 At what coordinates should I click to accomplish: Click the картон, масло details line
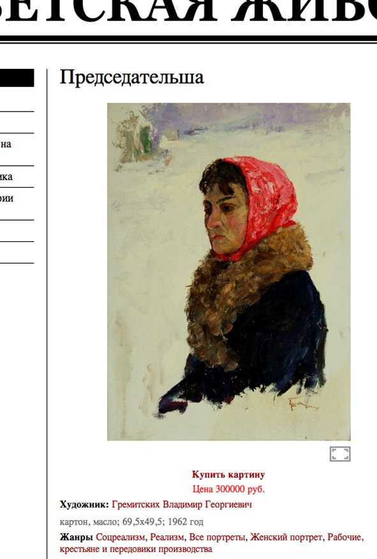pos(131,522)
